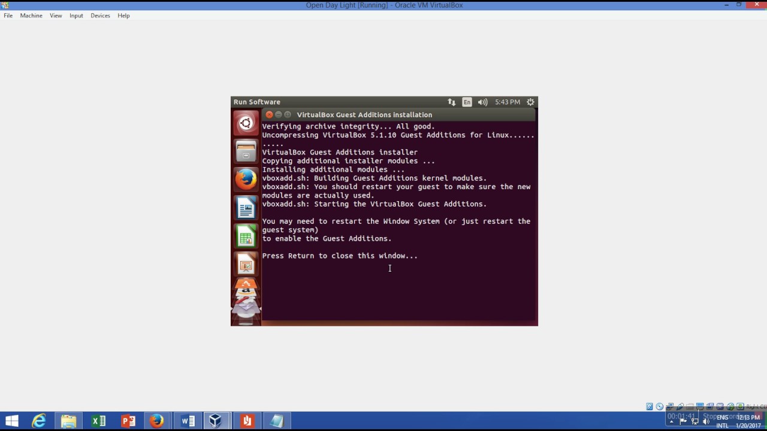Click VirtualBox network adapters status icon

[x=670, y=406]
